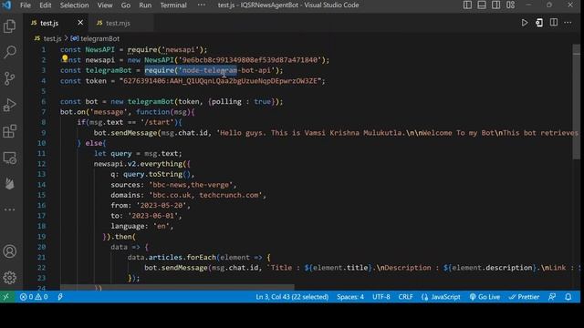The image size is (584, 328).
Task: Open the Selection menu
Action: click(x=74, y=5)
